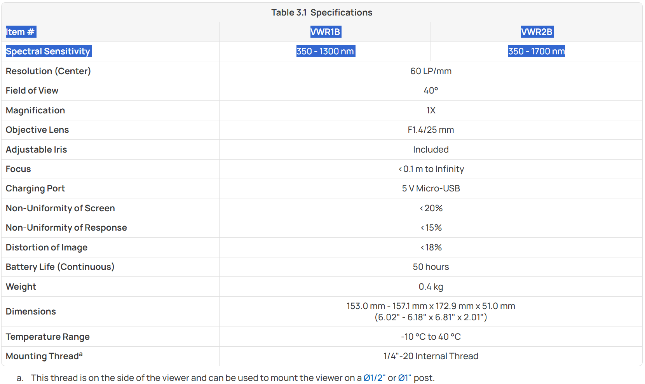Select the 'Temperature Range' label
The image size is (645, 384).
pos(48,337)
